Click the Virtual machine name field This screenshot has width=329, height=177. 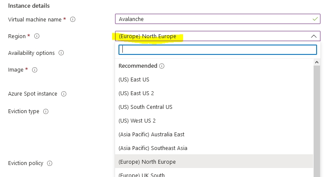[214, 19]
